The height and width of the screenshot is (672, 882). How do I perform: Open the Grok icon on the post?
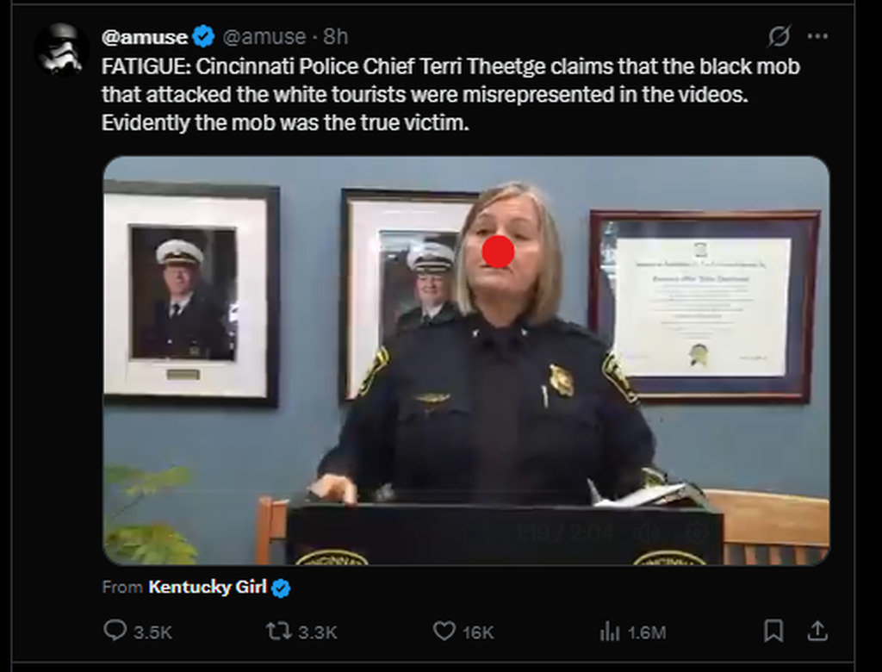[x=779, y=36]
